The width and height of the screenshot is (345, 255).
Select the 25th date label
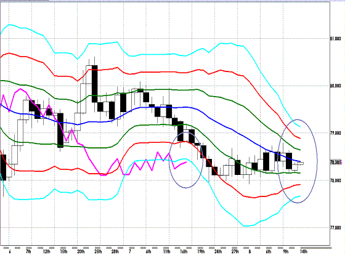[98, 251]
